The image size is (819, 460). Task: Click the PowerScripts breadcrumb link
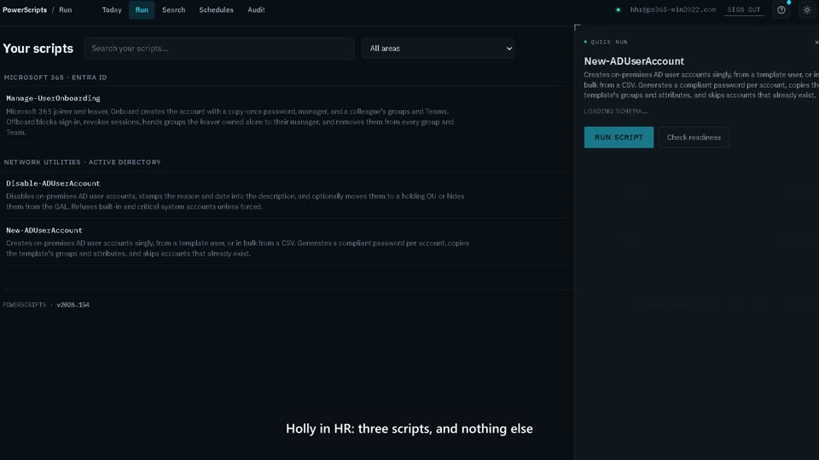pyautogui.click(x=25, y=10)
